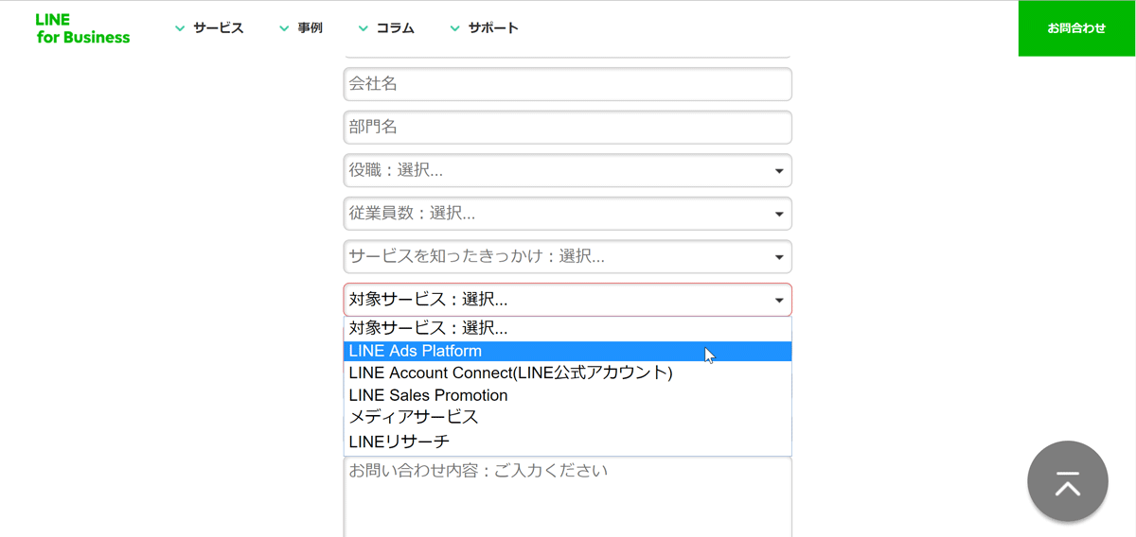The height and width of the screenshot is (537, 1136).
Task: Focus the 部門名 input field
Action: (568, 128)
